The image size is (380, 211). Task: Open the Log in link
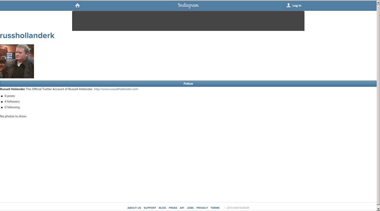[297, 6]
